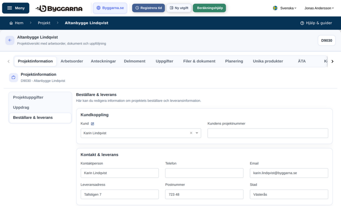Image resolution: width=341 pixels, height=206 pixels.
Task: Click the Kontaktperson input field
Action: 120,173
